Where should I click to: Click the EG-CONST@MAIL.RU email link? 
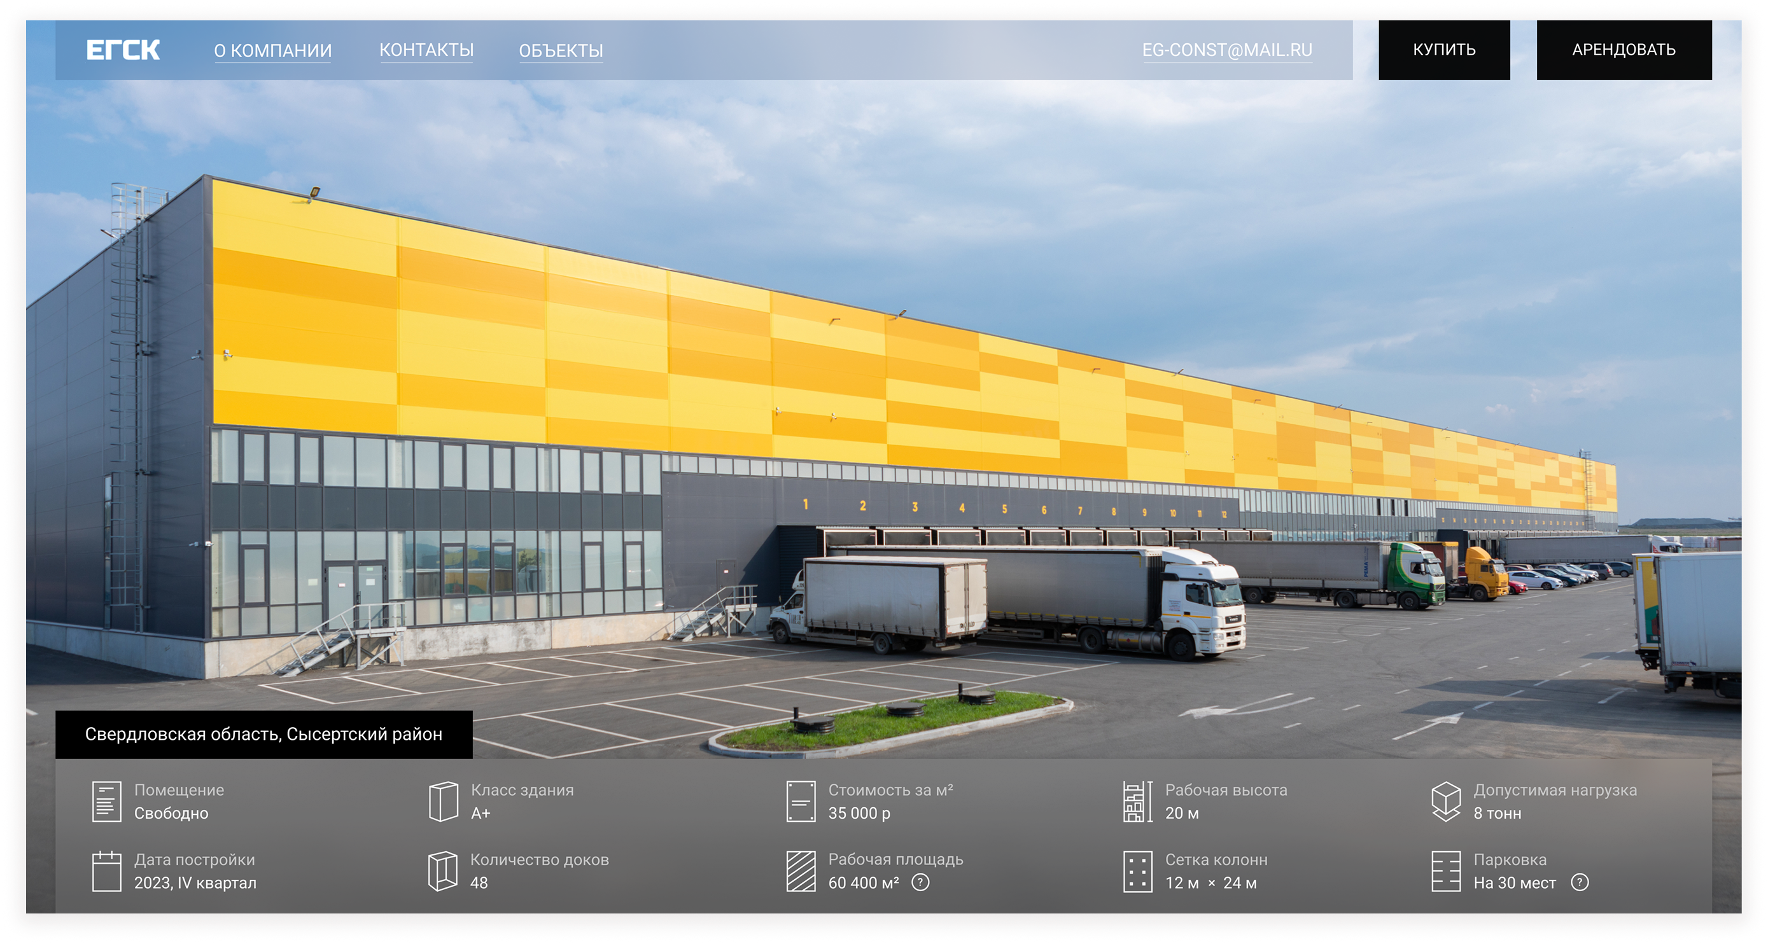point(1226,50)
